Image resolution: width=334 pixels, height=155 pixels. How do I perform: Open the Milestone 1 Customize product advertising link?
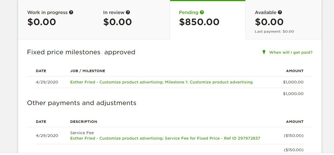161,82
